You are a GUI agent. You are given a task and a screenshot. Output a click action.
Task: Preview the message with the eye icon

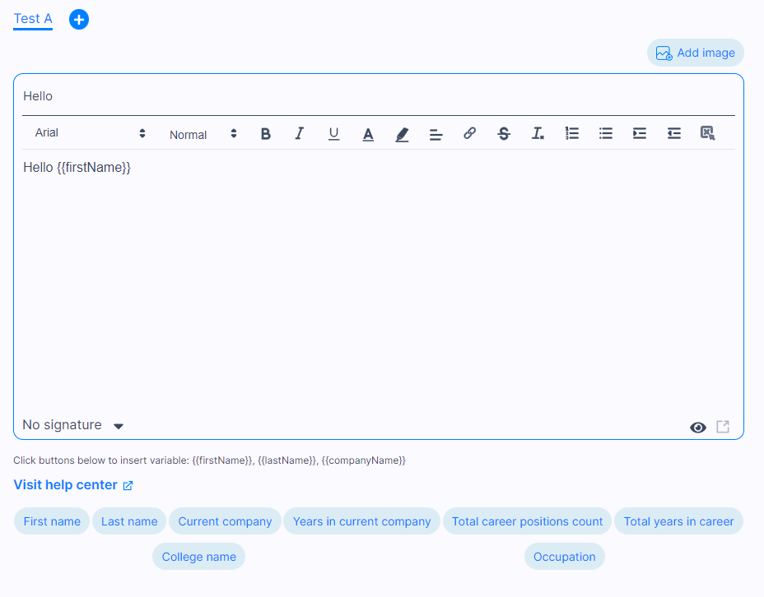click(698, 428)
